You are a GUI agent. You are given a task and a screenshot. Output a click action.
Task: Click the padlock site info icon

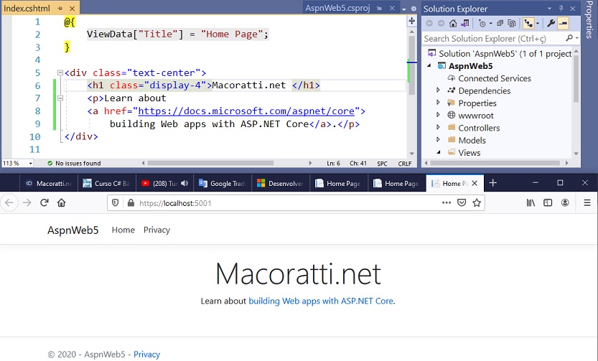pyautogui.click(x=131, y=203)
